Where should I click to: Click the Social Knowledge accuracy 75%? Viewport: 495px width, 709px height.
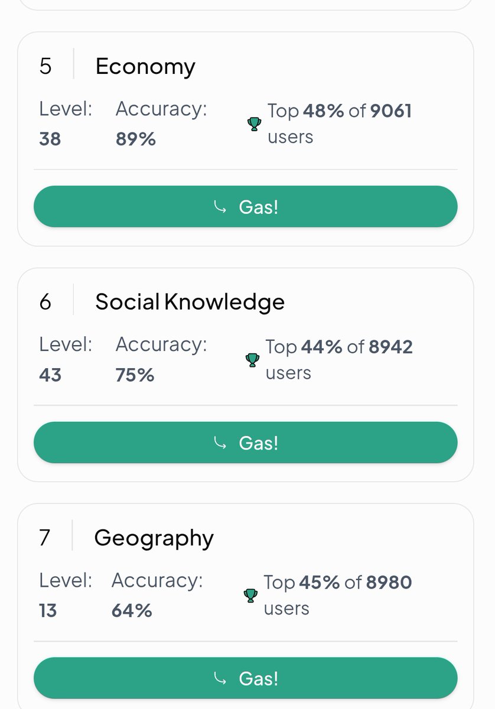point(135,375)
